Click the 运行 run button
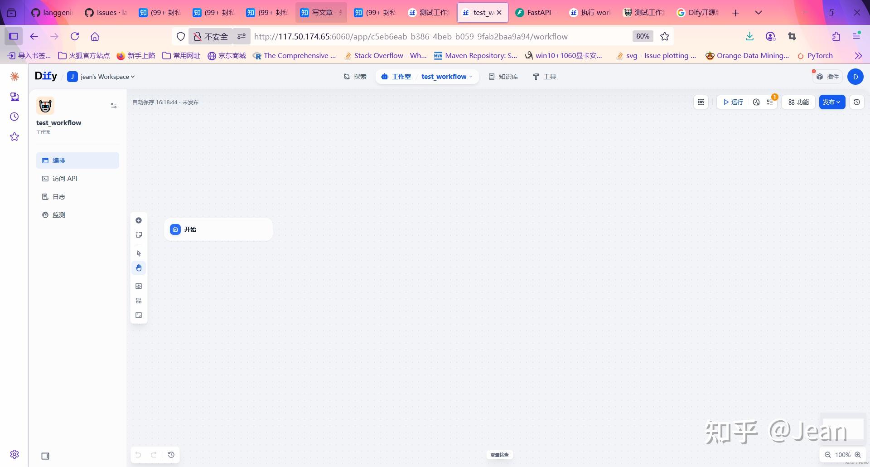The image size is (870, 467). [x=733, y=102]
